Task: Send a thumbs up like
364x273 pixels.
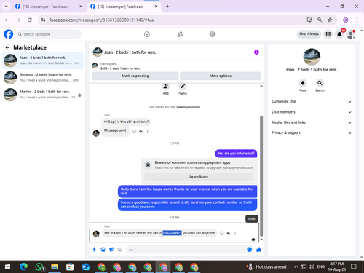Action: [259, 250]
